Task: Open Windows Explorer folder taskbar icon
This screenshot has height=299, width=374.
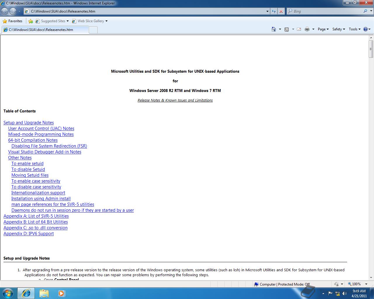Action: click(x=44, y=293)
